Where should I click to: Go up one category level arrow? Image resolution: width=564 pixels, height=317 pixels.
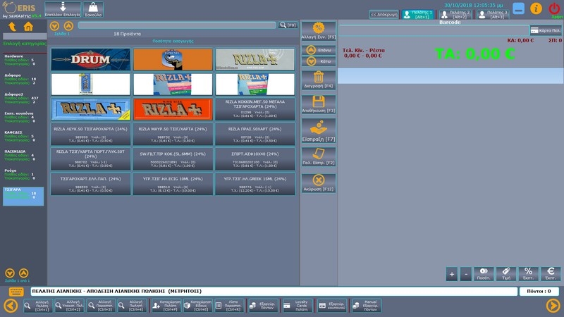point(12,27)
